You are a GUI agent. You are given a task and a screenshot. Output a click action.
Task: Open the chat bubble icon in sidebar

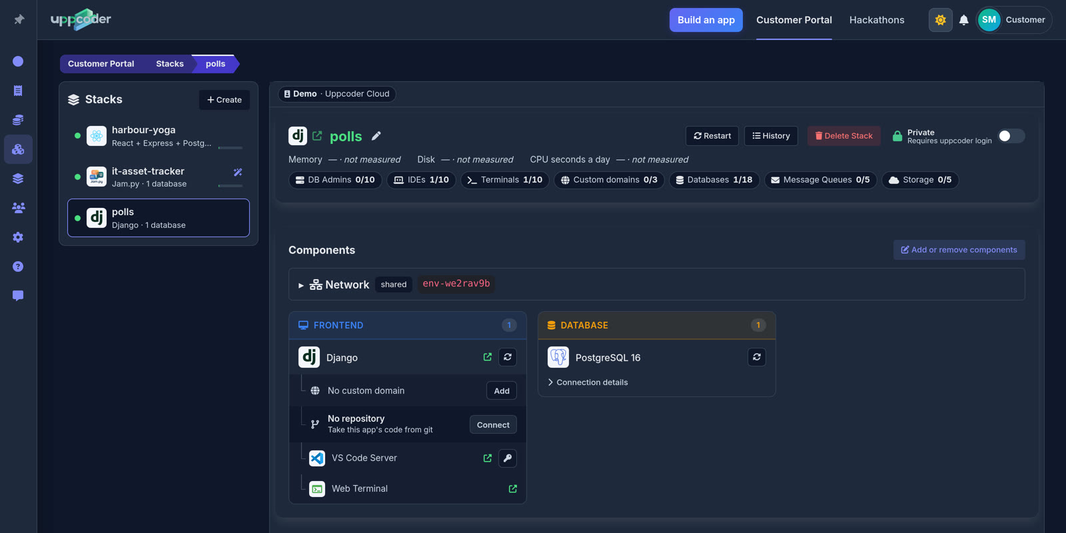pos(18,296)
